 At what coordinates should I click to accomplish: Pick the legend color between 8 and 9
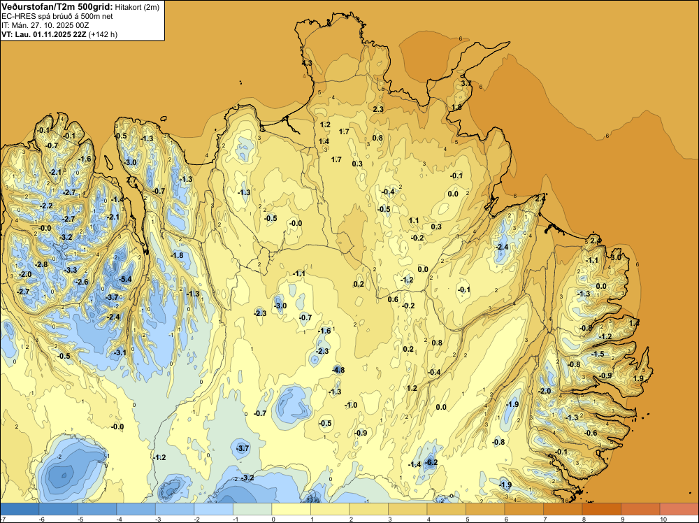point(601,509)
